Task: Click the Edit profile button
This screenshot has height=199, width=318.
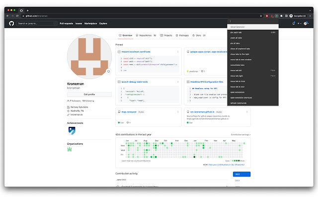Action: point(89,95)
